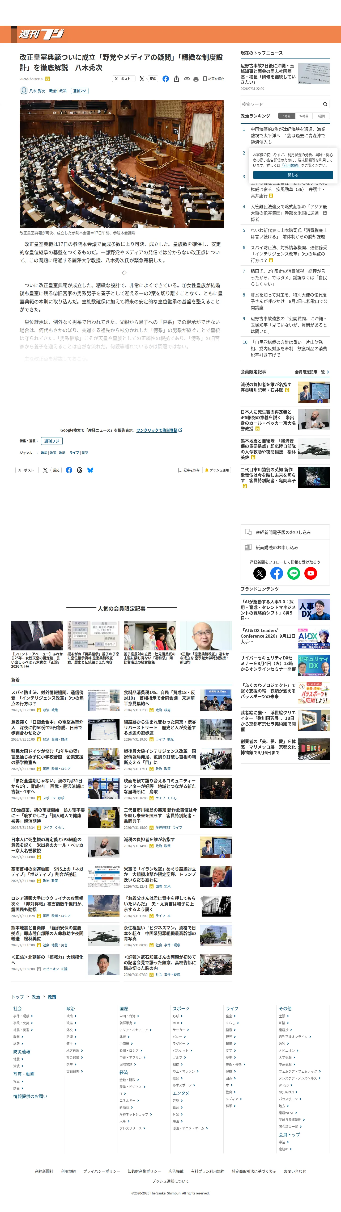
Task: Click the bottom ポスト button under the article
Action: (26, 470)
